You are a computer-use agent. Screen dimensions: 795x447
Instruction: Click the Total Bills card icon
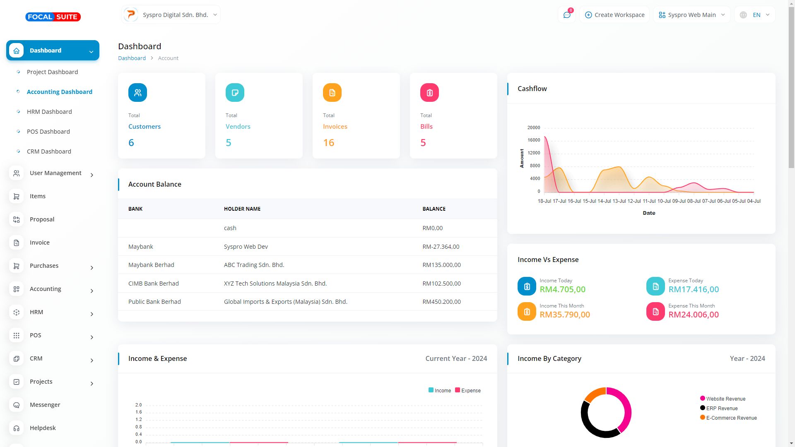coord(429,93)
